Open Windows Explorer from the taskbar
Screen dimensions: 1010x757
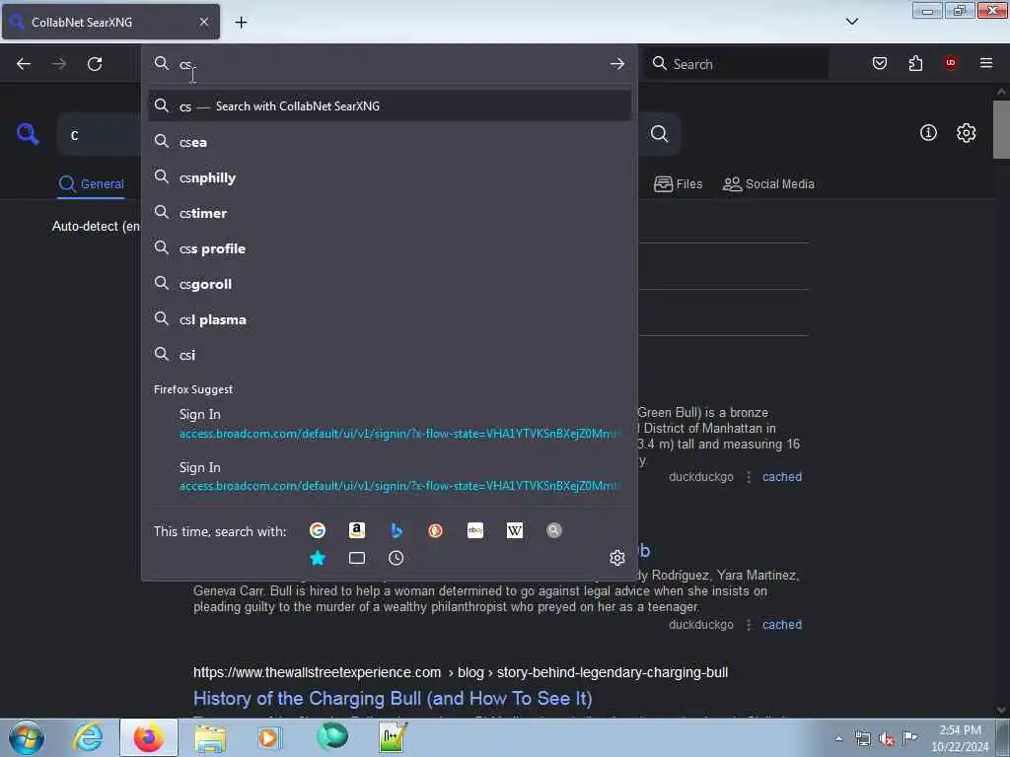point(211,737)
